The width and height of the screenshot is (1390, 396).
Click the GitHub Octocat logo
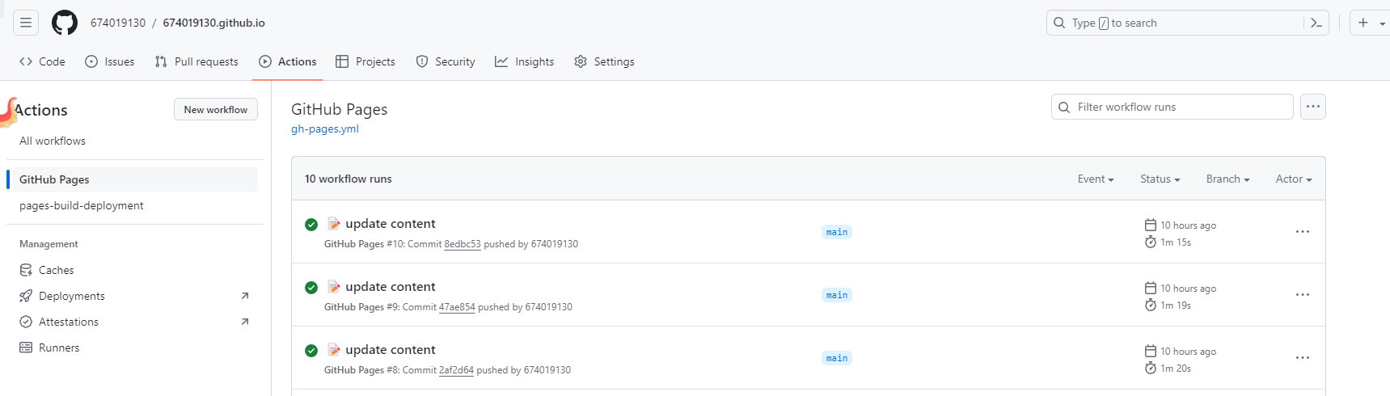pos(65,23)
